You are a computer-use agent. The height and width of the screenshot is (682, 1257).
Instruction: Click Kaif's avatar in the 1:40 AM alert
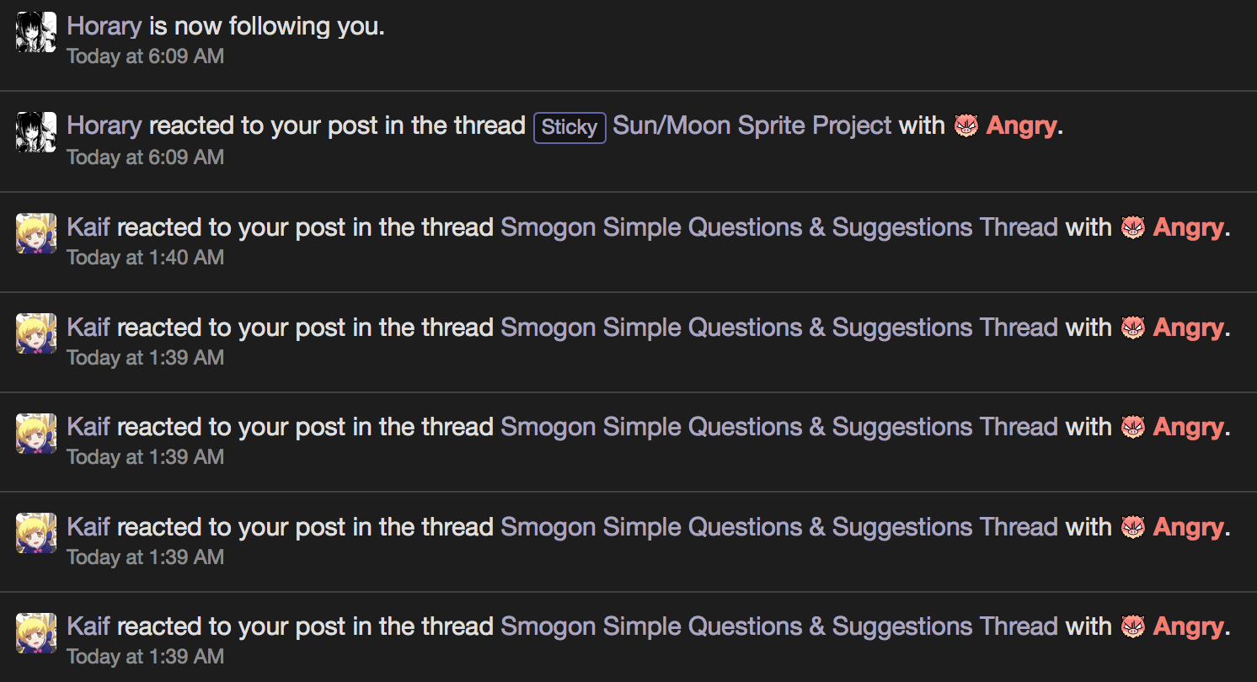[36, 233]
